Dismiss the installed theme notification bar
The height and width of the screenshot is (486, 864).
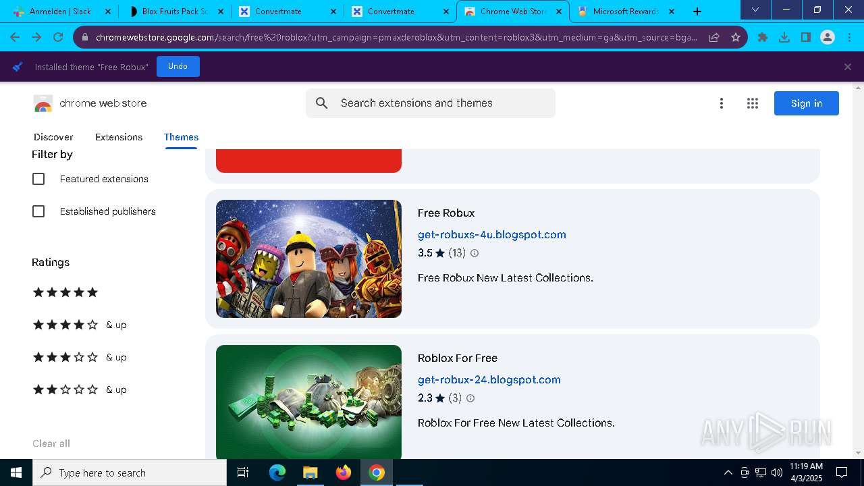coord(848,67)
